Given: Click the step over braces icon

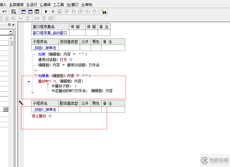Looking at the screenshot, I should tap(67, 12).
